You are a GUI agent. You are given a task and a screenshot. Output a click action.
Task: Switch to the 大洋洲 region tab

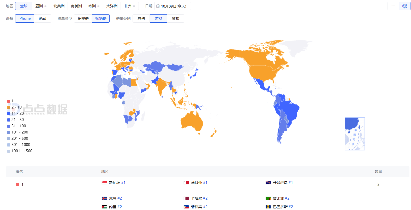(x=112, y=6)
